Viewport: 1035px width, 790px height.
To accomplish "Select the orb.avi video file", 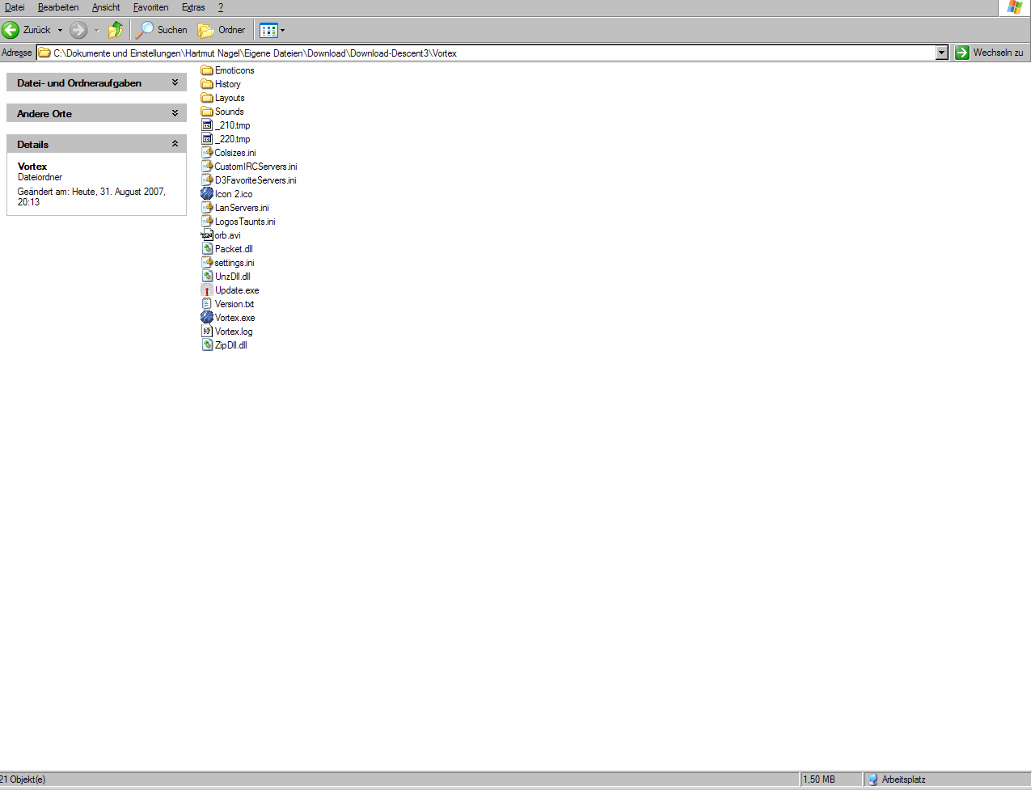I will click(x=226, y=235).
